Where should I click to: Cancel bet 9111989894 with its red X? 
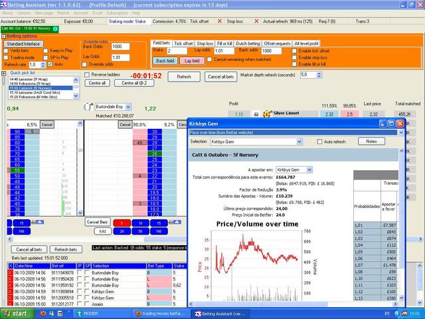click(11, 292)
